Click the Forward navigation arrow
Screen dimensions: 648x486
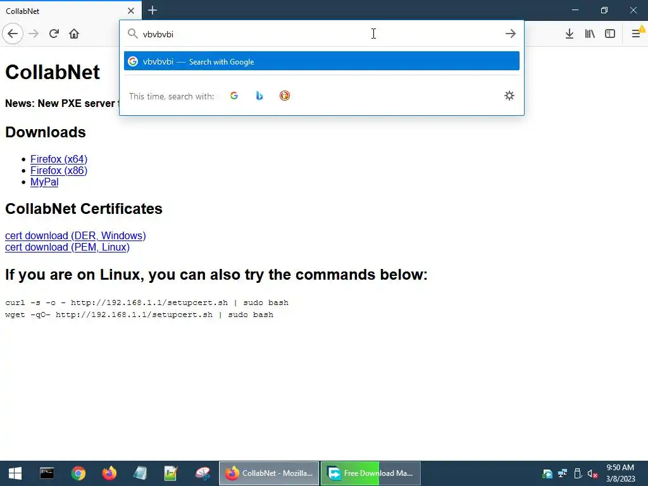pos(34,34)
